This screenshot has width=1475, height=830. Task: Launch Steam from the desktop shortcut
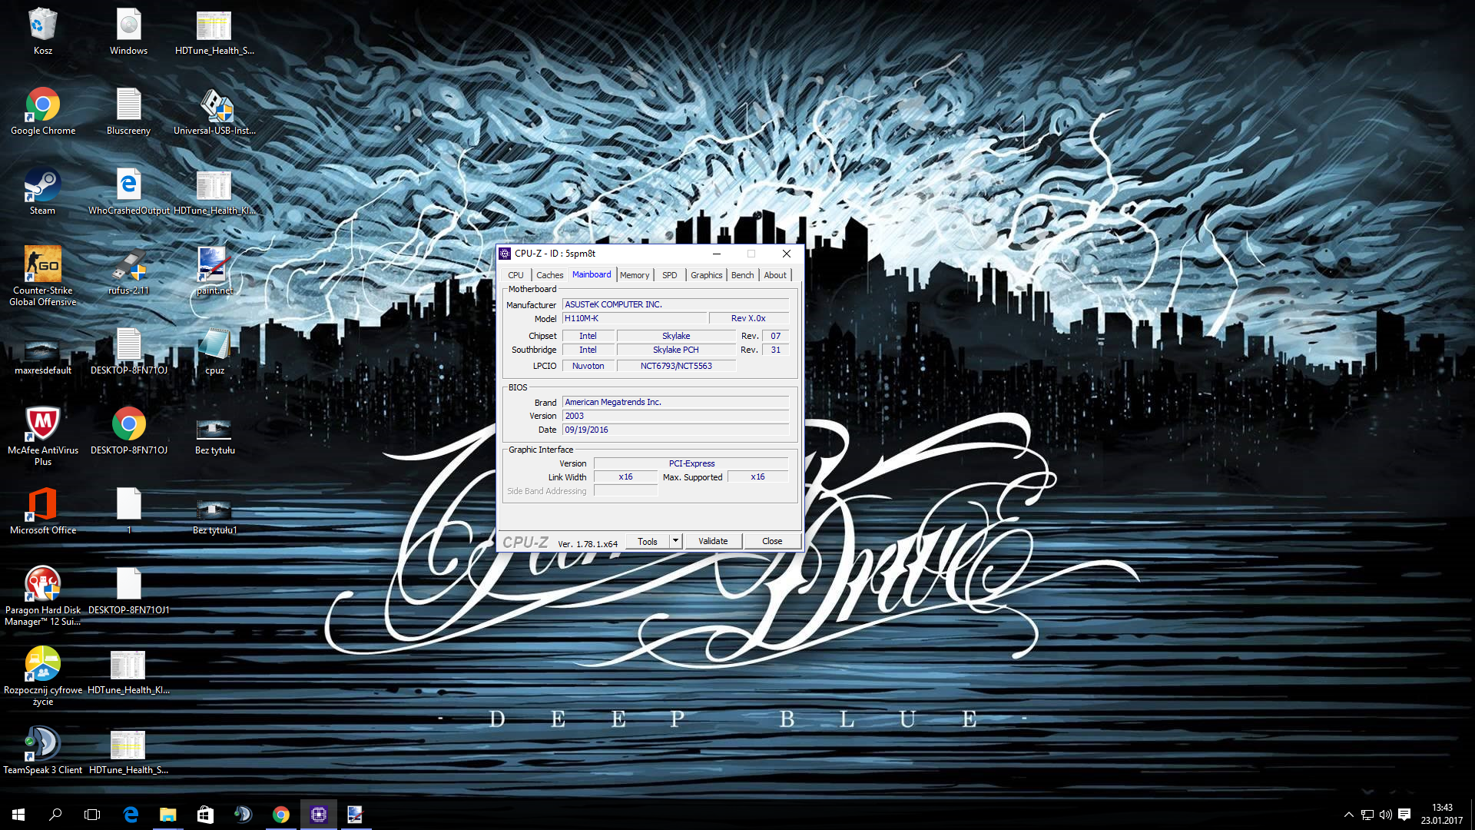click(43, 191)
